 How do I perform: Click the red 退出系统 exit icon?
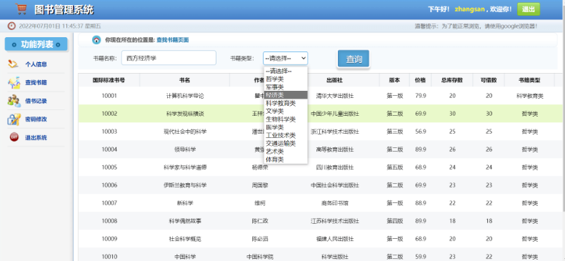14,137
